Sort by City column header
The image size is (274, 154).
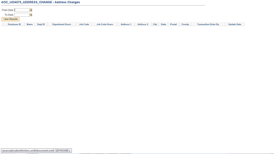pos(155,24)
